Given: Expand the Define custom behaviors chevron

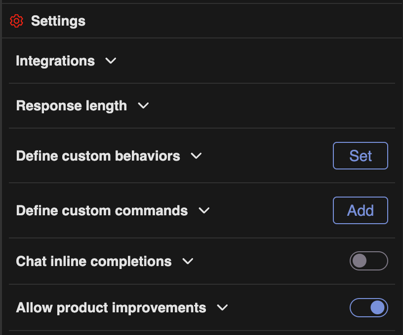Looking at the screenshot, I should tap(197, 156).
